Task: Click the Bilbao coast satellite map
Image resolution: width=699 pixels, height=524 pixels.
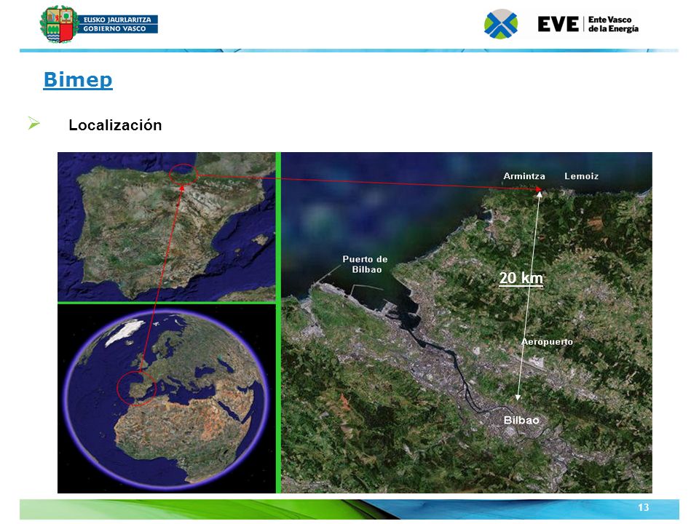Action: click(467, 322)
